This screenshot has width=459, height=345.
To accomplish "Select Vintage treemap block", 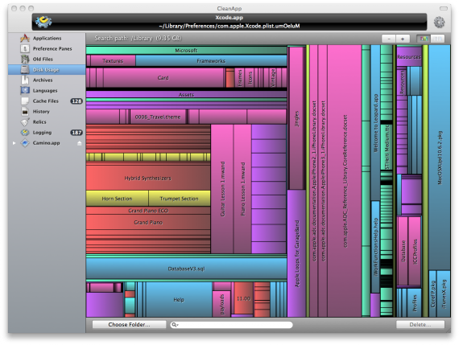I will point(272,78).
